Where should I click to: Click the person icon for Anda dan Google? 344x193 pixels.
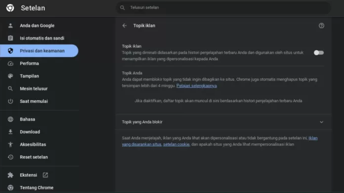(10, 26)
